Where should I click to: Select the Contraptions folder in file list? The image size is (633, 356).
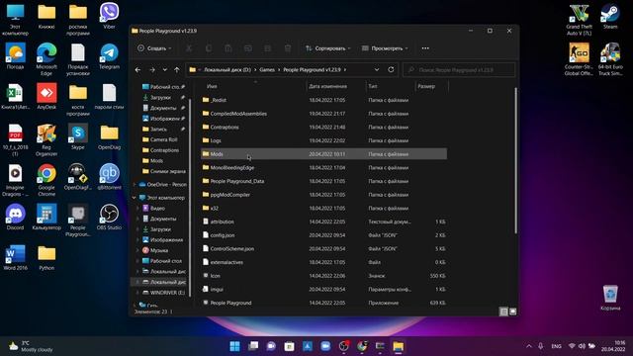pos(323,128)
